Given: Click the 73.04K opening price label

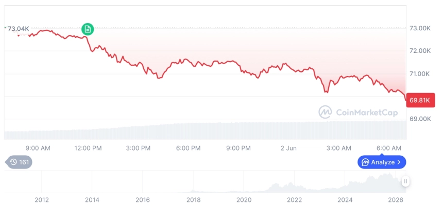Looking at the screenshot, I should point(18,29).
